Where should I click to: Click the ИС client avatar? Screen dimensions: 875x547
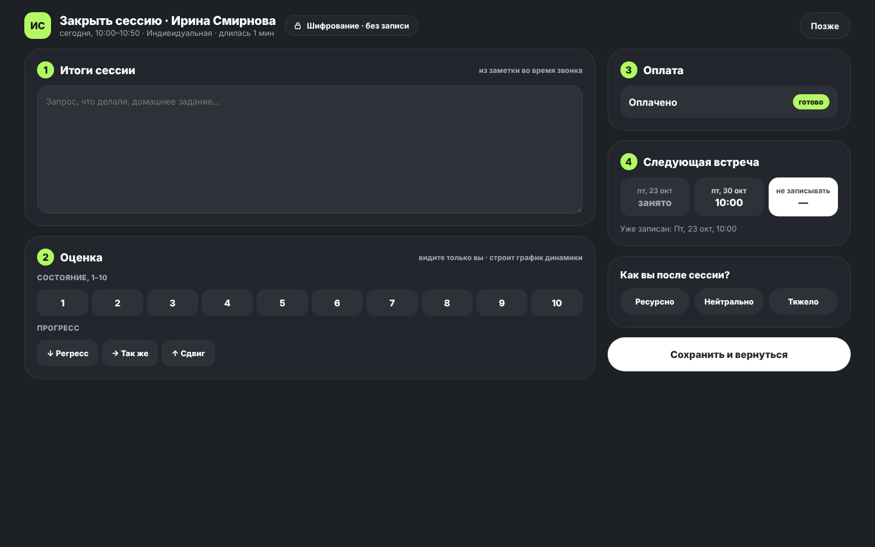click(x=38, y=26)
